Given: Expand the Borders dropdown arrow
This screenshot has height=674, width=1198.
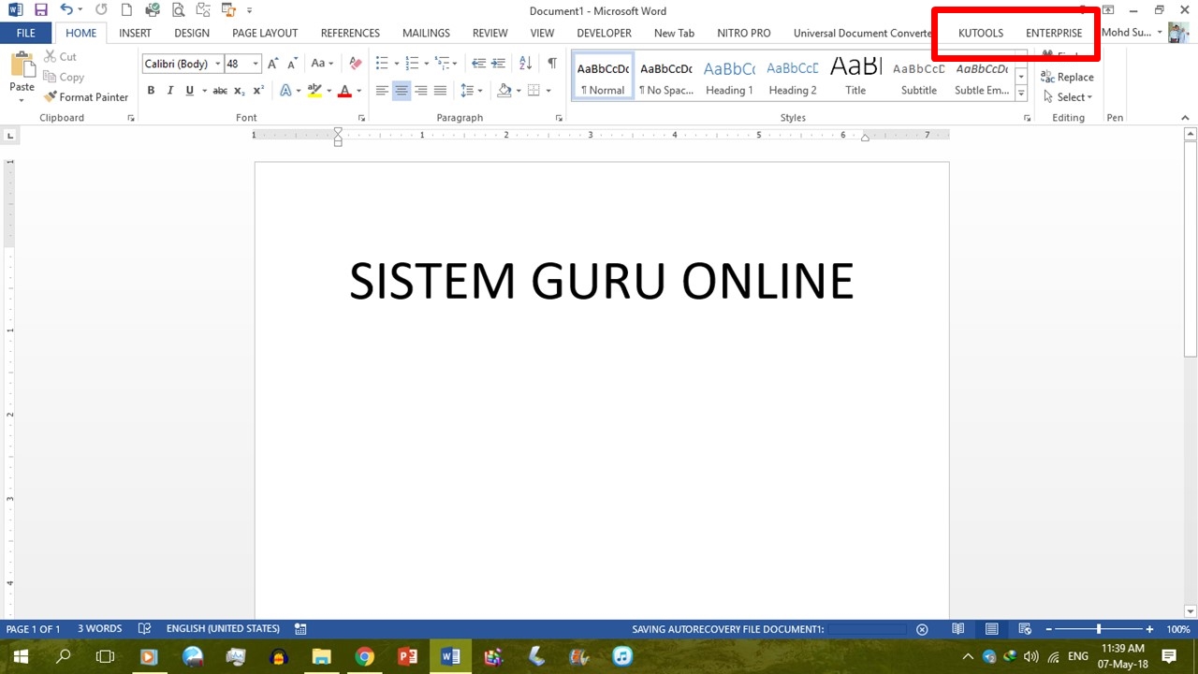Looking at the screenshot, I should pos(548,91).
